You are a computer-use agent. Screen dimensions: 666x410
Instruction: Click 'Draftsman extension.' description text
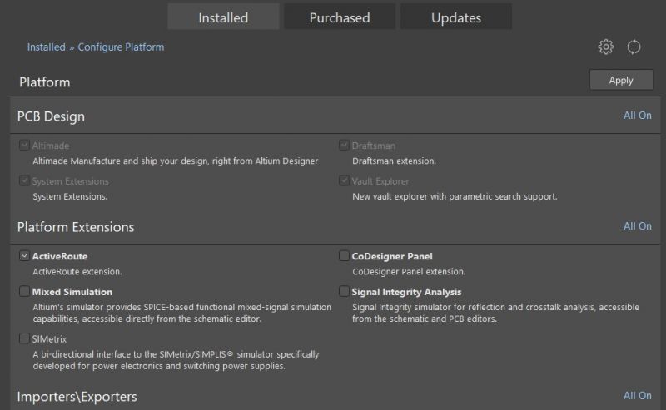394,161
